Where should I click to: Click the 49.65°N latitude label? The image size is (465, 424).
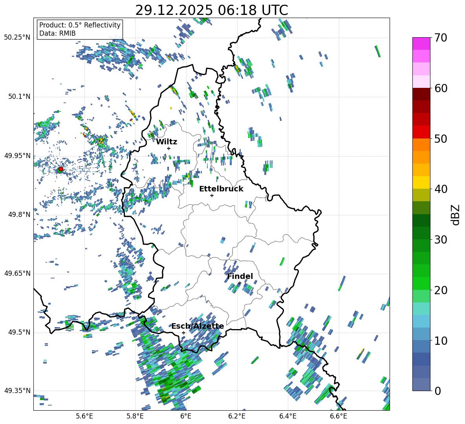coord(17,273)
